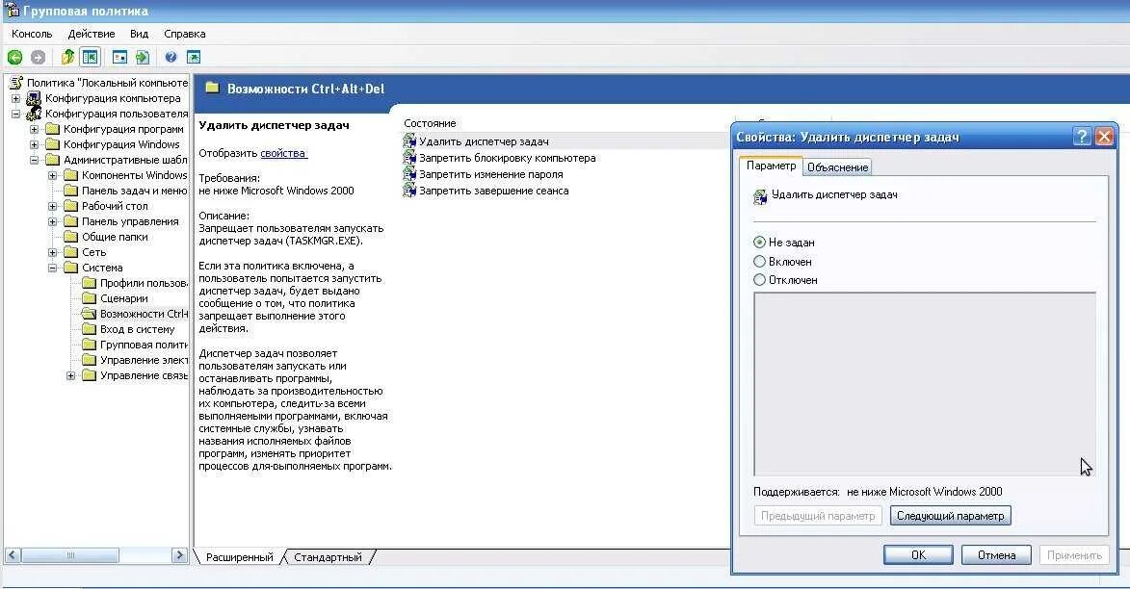Switch to the Стандартный view tab
Viewport: 1130px width, 589px height.
(x=328, y=556)
